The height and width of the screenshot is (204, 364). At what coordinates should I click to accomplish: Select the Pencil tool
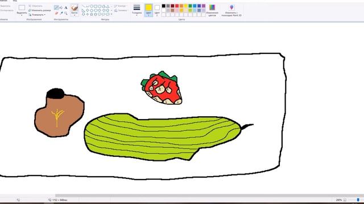pos(56,7)
